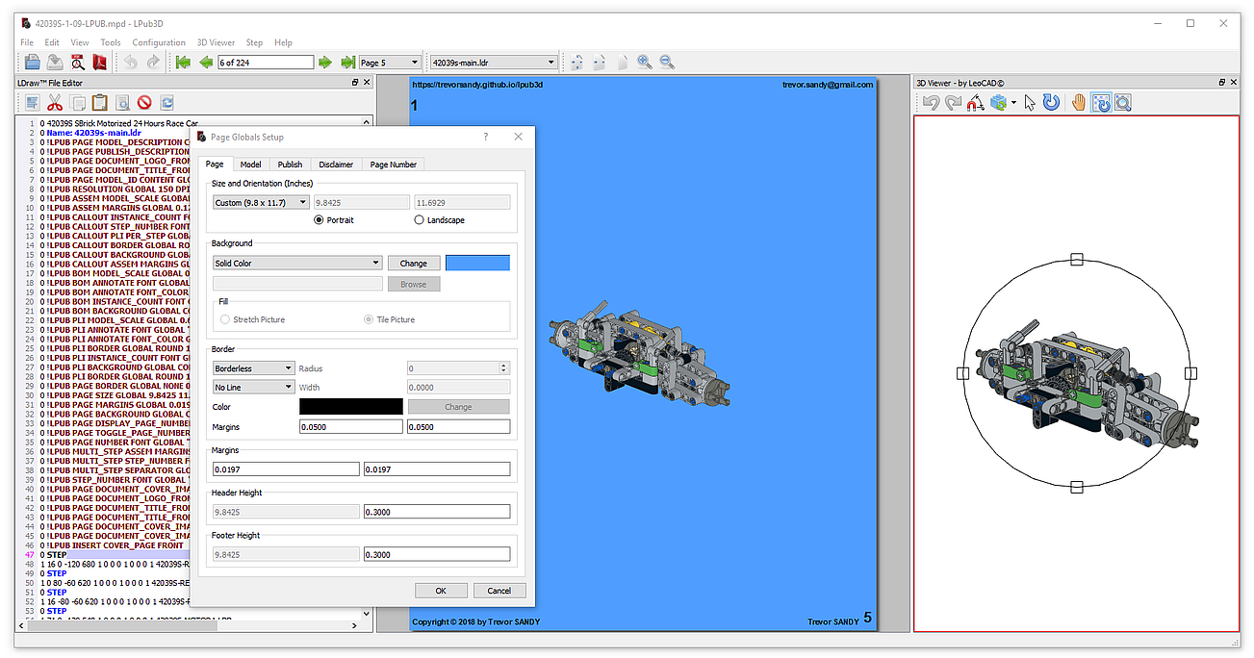This screenshot has width=1254, height=658.
Task: Open the 3D Viewer menu
Action: click(x=216, y=42)
